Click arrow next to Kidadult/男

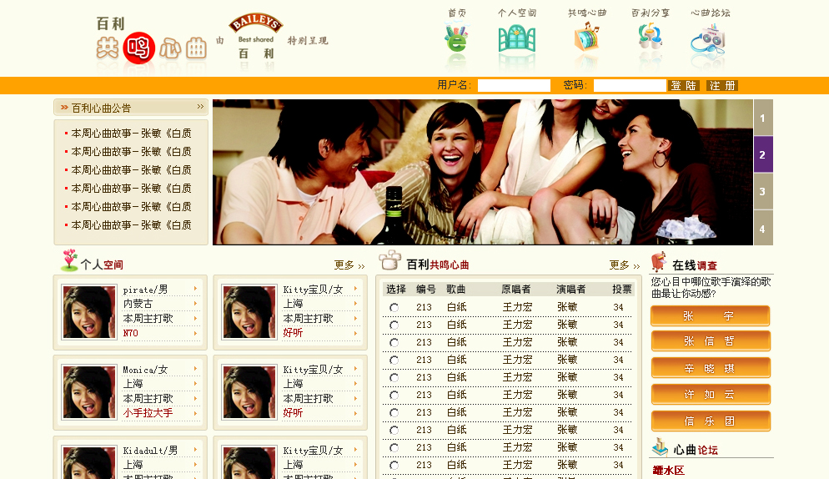(x=196, y=449)
